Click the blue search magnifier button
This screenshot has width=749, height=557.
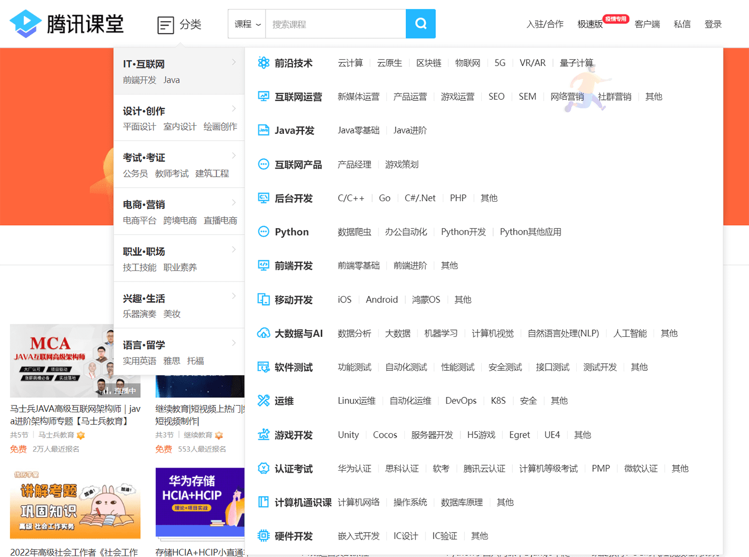[x=420, y=23]
